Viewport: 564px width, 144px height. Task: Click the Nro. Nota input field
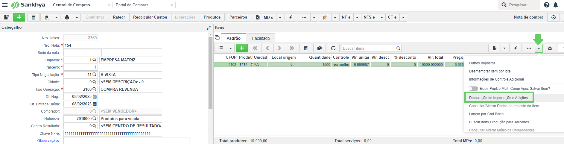click(x=113, y=45)
